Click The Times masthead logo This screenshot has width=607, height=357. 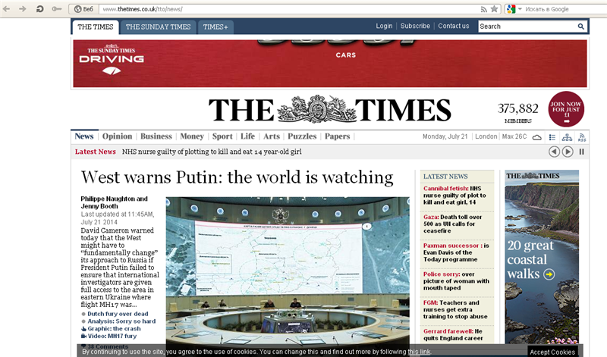[329, 110]
